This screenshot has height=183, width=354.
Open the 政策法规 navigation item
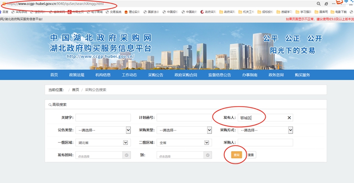pos(77,75)
